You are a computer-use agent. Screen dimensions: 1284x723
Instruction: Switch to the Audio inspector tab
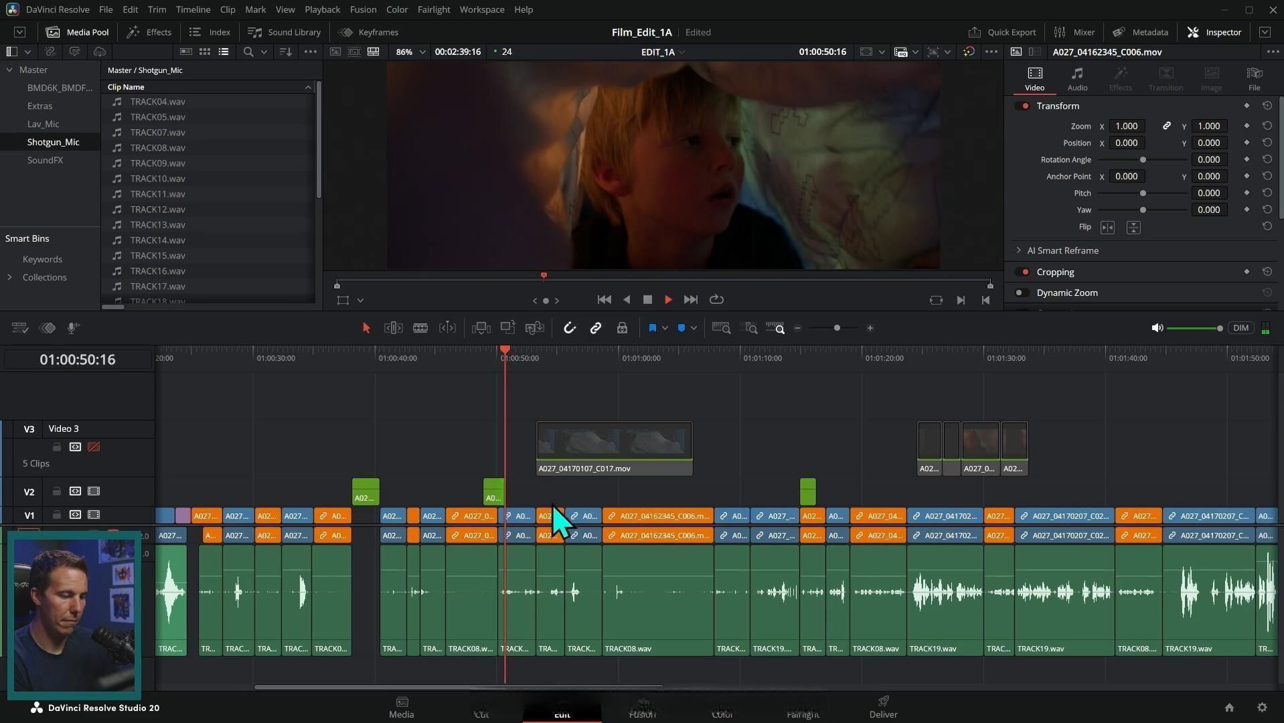tap(1076, 78)
